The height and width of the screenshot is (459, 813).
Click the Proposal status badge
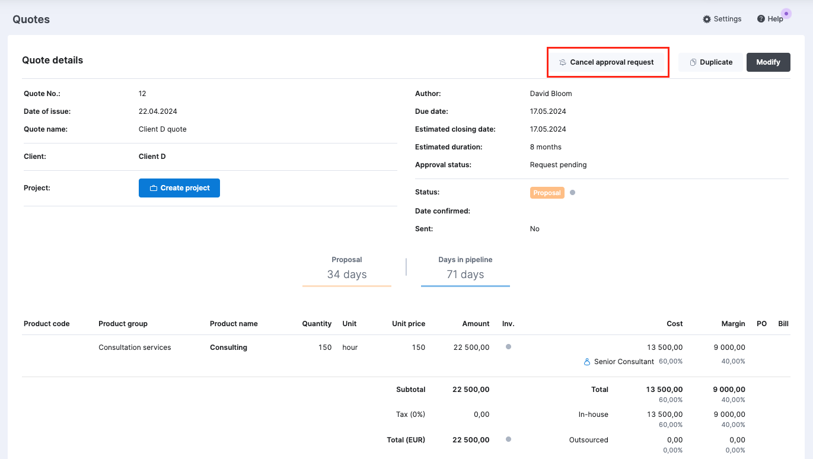pyautogui.click(x=547, y=193)
